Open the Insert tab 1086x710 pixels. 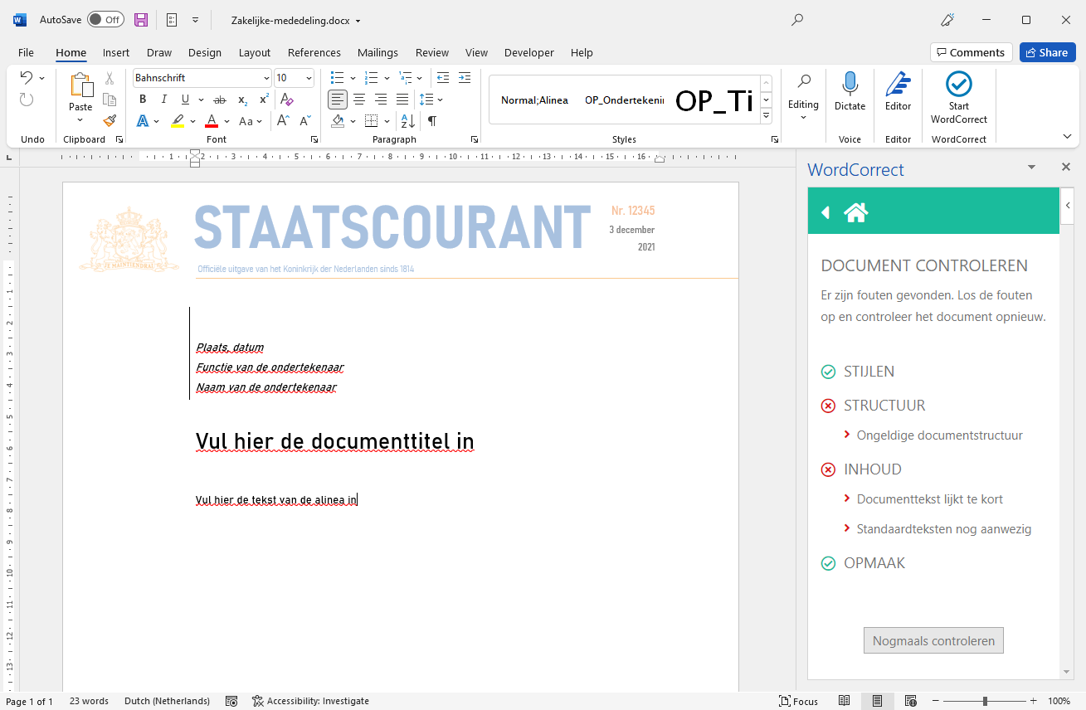click(116, 52)
